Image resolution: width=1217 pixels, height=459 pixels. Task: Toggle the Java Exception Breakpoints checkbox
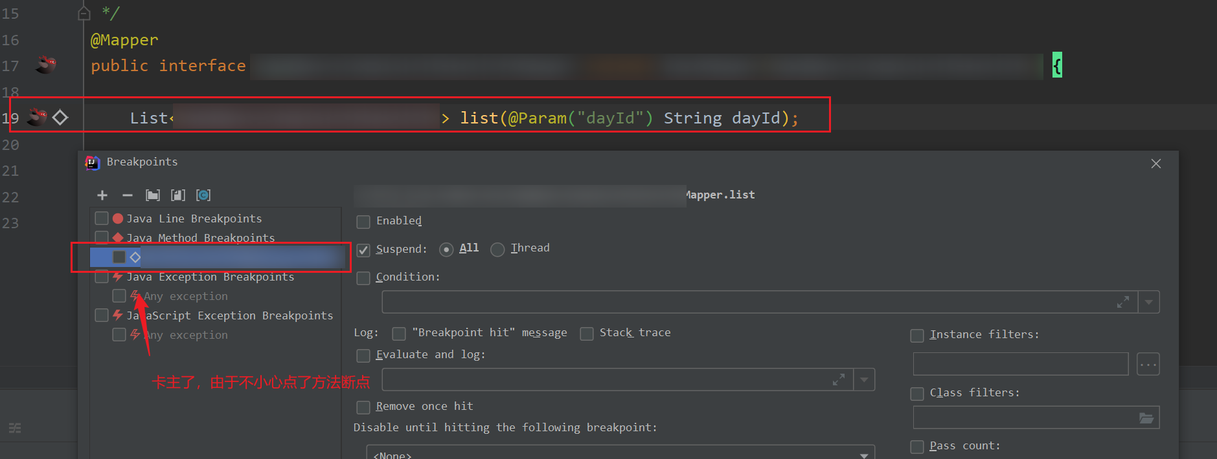pos(102,277)
